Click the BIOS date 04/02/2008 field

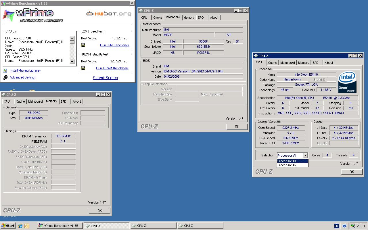203,76
